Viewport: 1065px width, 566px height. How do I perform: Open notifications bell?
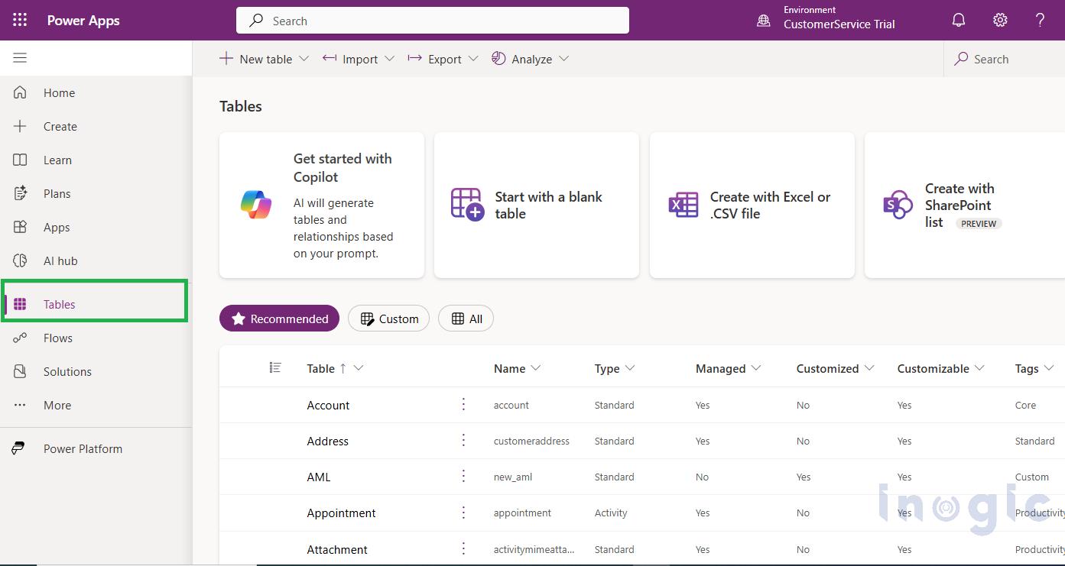click(959, 20)
